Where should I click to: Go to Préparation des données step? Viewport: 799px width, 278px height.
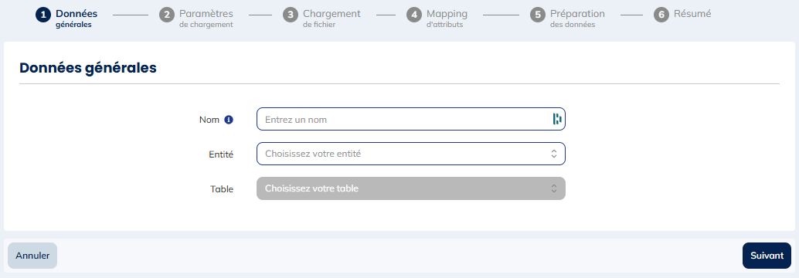click(577, 19)
